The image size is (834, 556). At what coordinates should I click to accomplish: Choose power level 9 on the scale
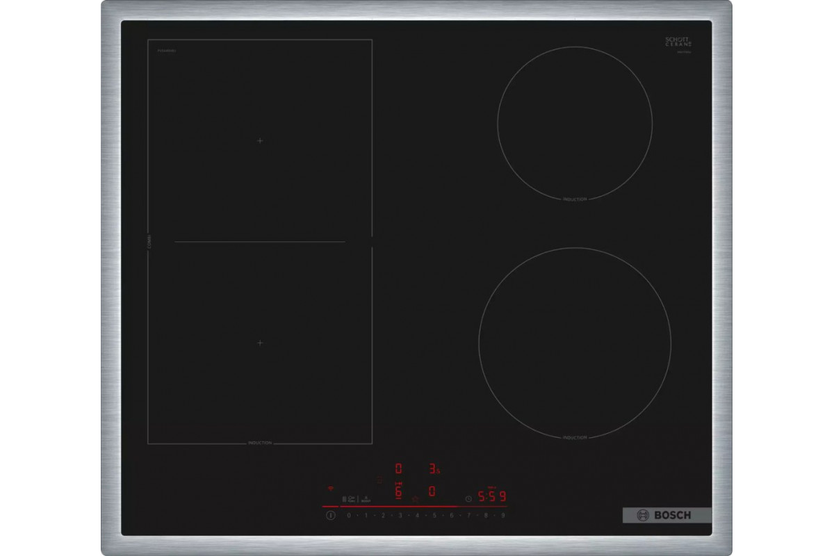pyautogui.click(x=503, y=516)
